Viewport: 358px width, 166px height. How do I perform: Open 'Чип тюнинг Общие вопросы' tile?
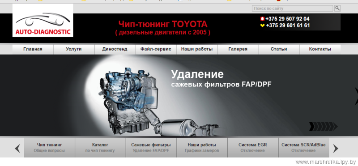pyautogui.click(x=49, y=148)
